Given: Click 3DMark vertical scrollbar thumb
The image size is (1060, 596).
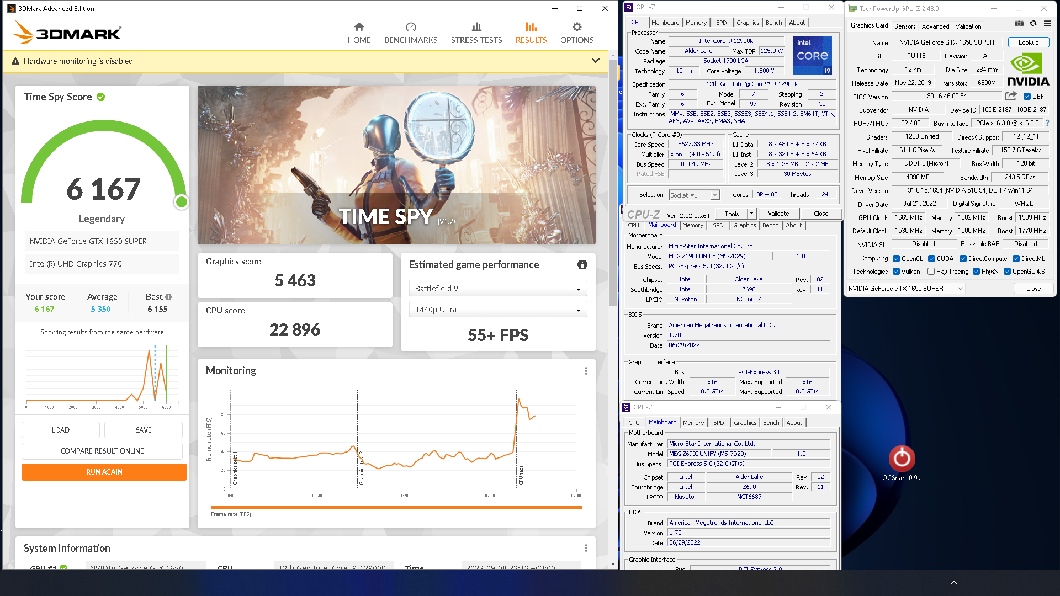Looking at the screenshot, I should 613,183.
